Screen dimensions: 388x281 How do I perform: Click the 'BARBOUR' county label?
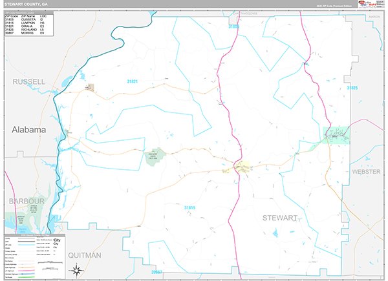pyautogui.click(x=27, y=201)
